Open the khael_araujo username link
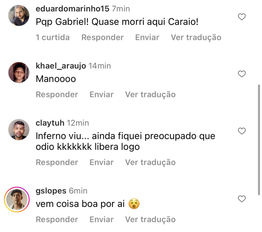Image resolution: width=262 pixels, height=232 pixels. point(61,66)
